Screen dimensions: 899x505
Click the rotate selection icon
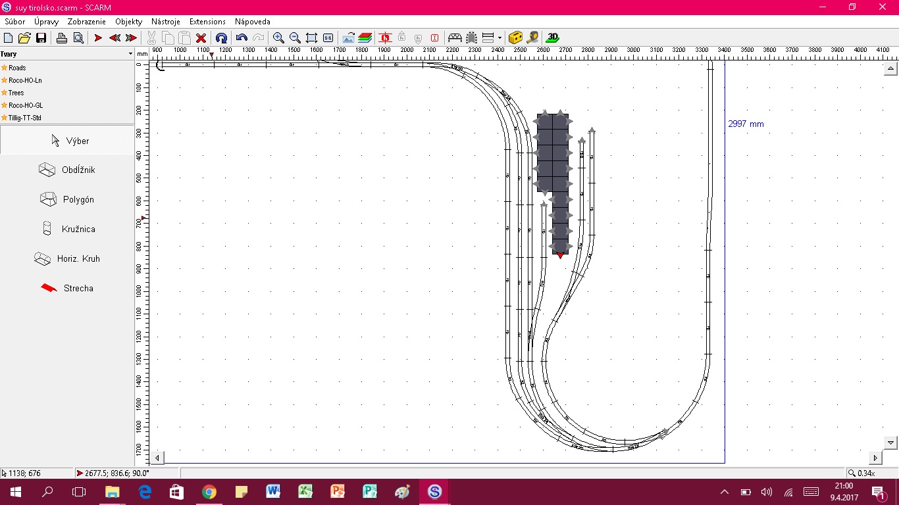(x=221, y=38)
